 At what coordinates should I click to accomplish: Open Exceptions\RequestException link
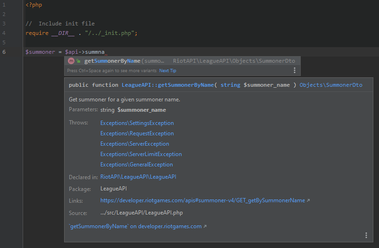point(137,133)
